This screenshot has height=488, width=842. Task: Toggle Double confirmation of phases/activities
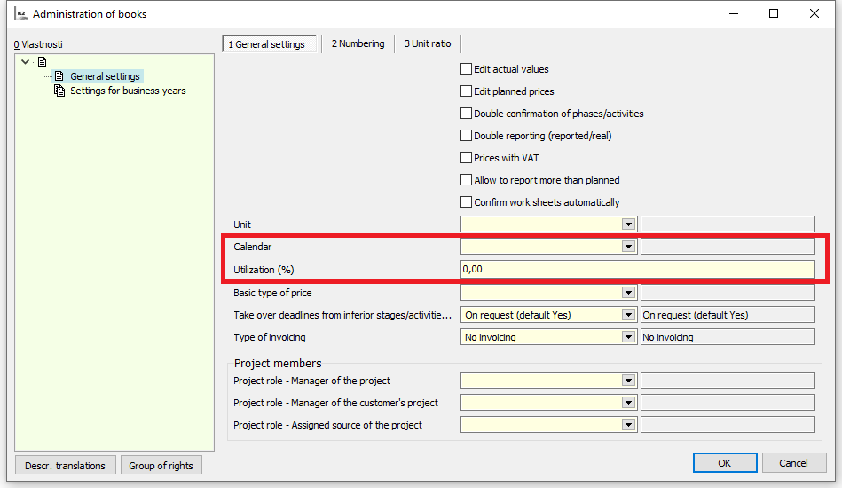coord(466,114)
